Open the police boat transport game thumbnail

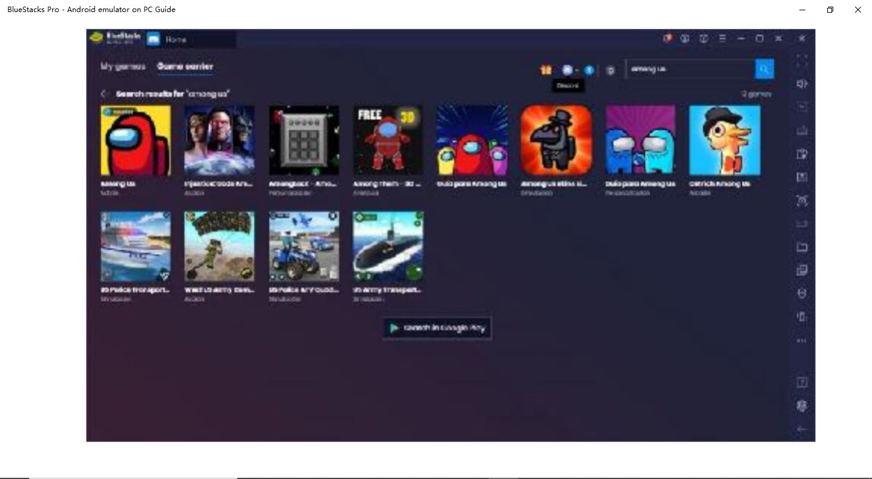[136, 246]
